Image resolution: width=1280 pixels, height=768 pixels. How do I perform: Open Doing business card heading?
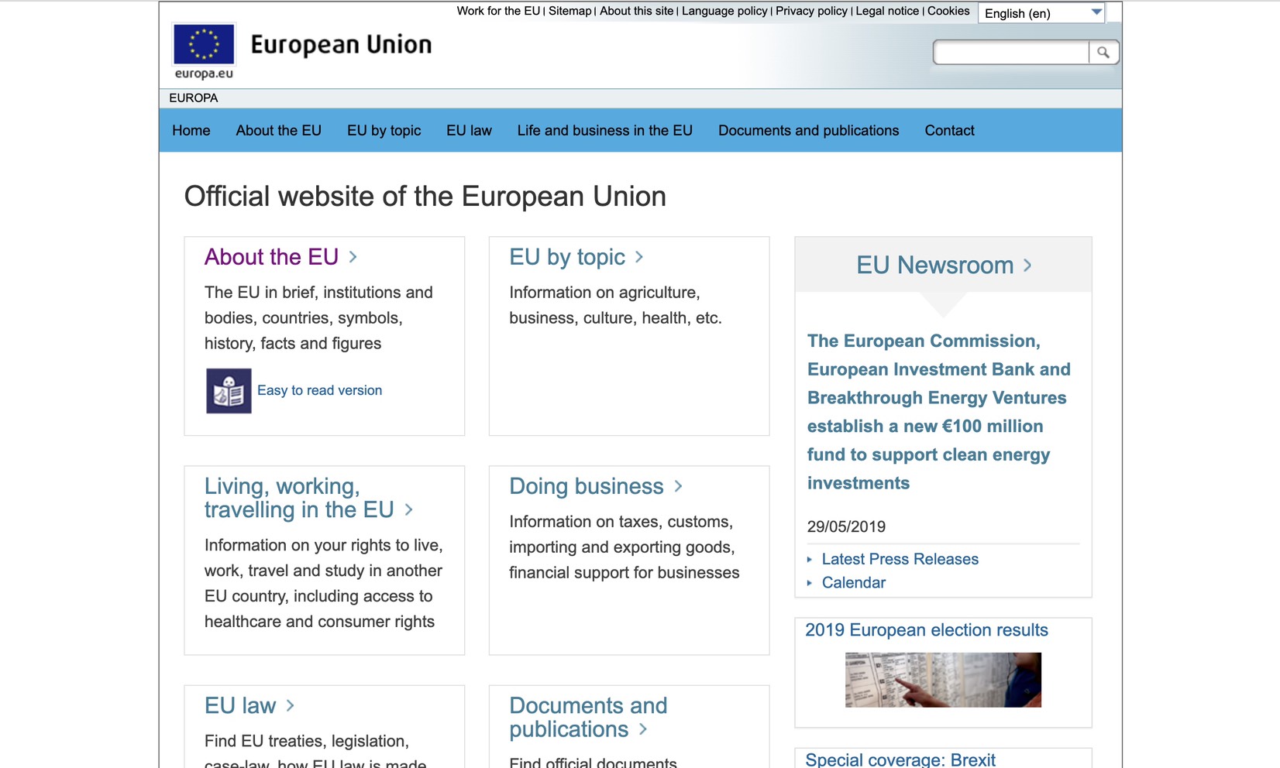587,486
